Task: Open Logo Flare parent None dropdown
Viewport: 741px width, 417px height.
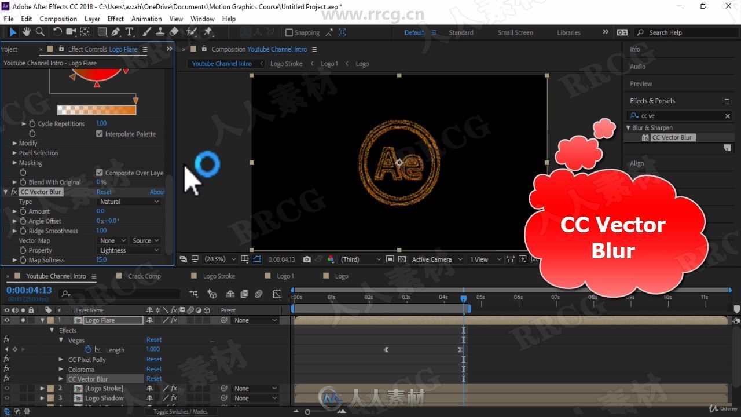Action: (255, 320)
